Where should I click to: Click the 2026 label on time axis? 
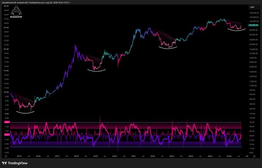(229, 156)
